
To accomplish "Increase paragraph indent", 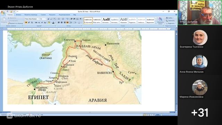I will tap(75, 19).
